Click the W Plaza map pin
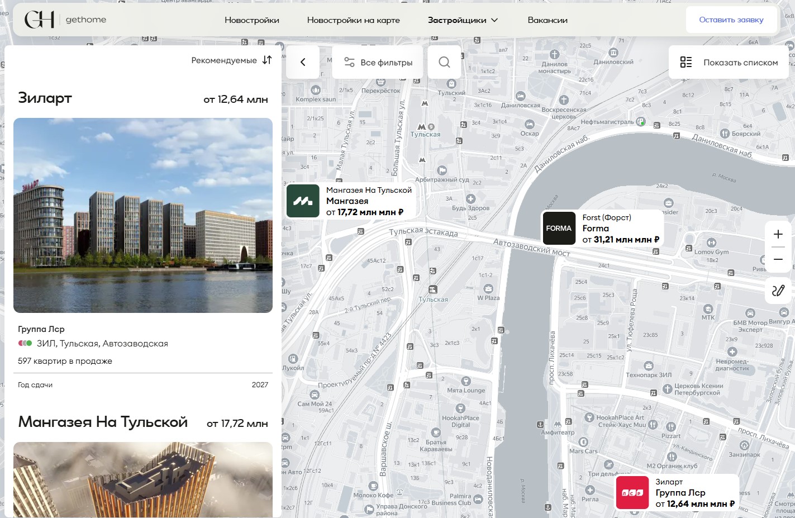795x518 pixels. (488, 289)
